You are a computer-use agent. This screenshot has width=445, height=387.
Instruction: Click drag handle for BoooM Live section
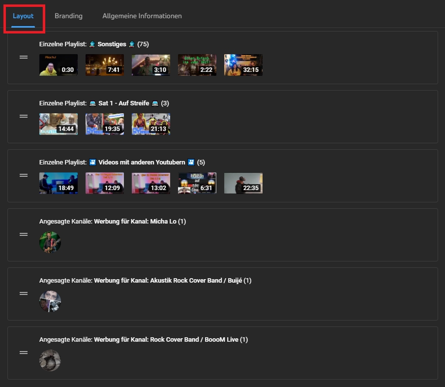click(x=24, y=353)
